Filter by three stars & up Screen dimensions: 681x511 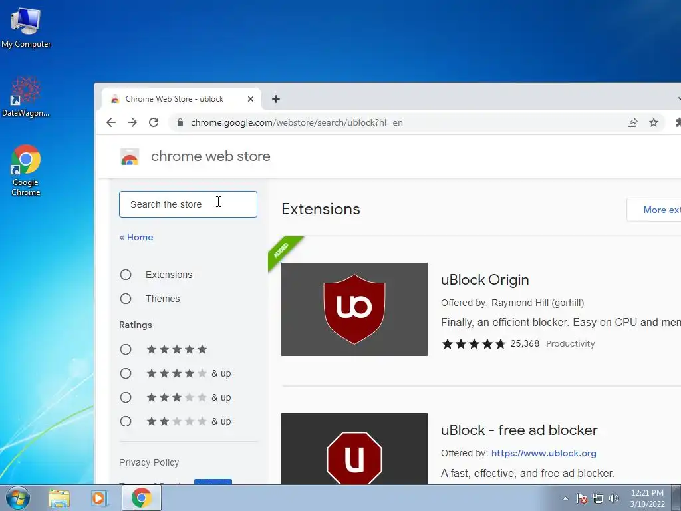126,397
